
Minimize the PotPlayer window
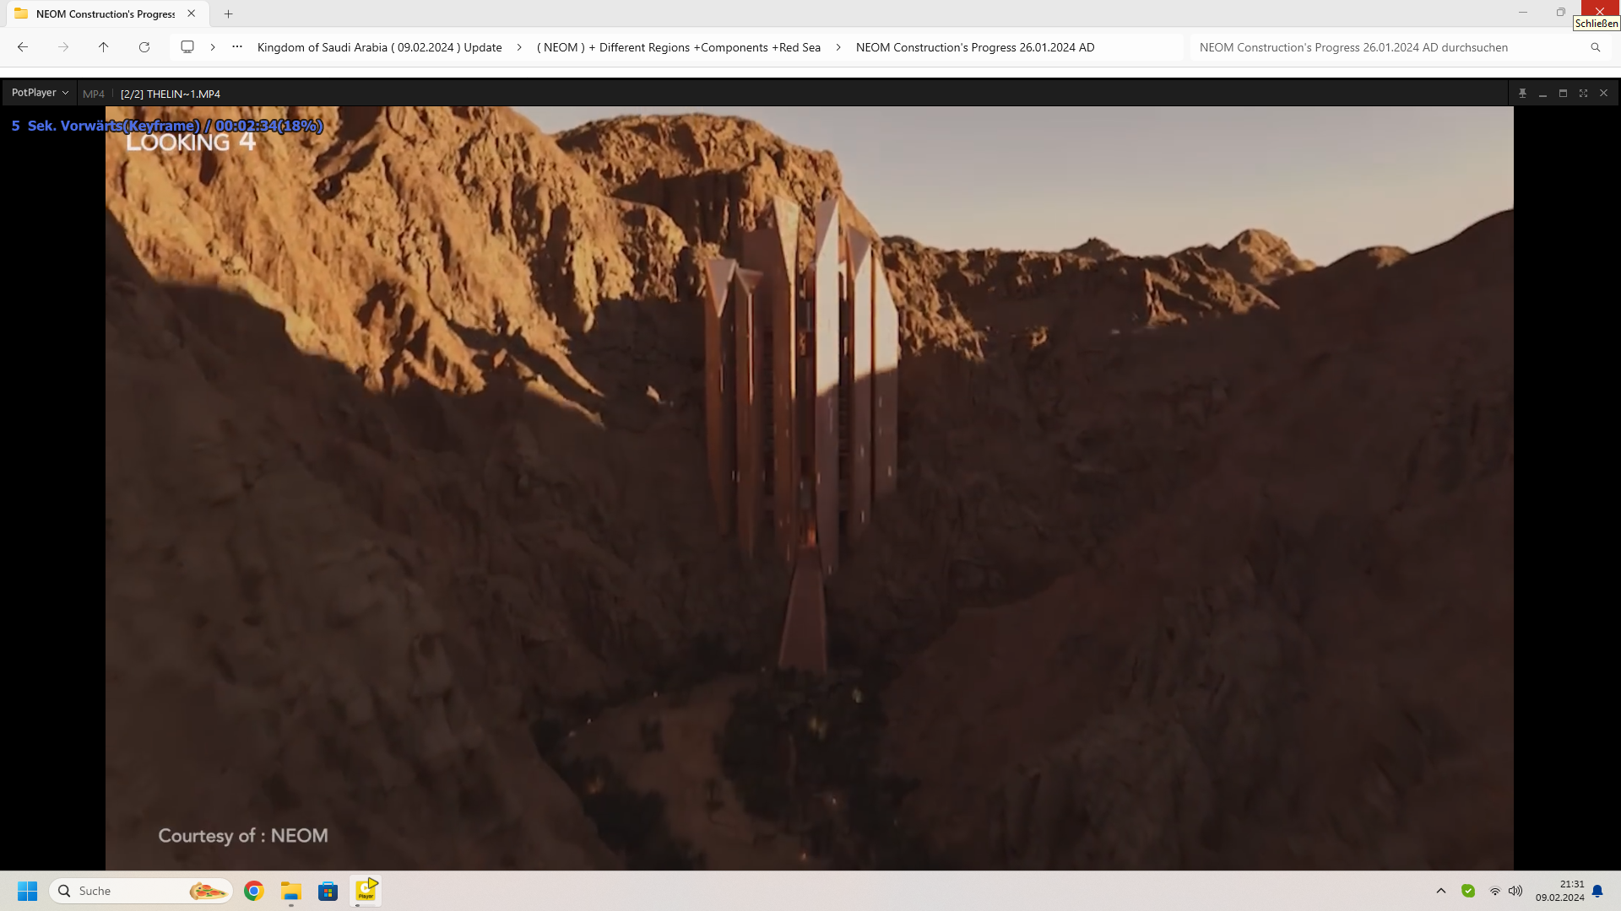tap(1542, 94)
